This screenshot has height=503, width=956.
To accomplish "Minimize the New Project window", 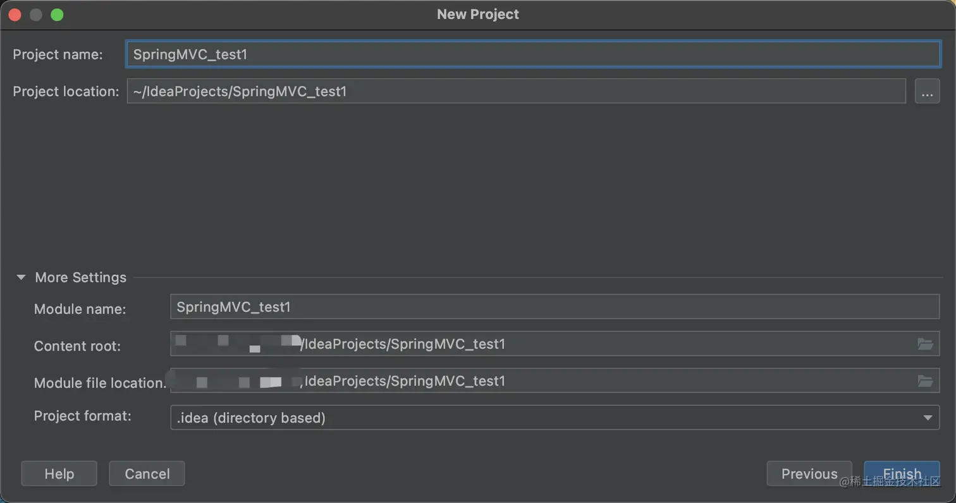I will [x=36, y=15].
